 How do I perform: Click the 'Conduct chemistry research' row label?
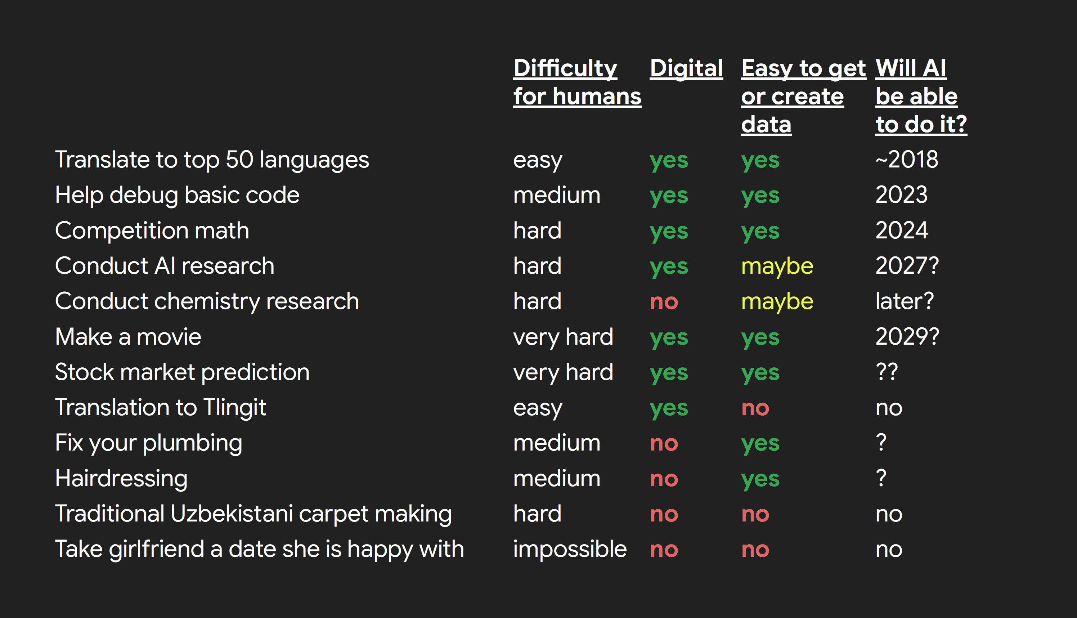[207, 301]
